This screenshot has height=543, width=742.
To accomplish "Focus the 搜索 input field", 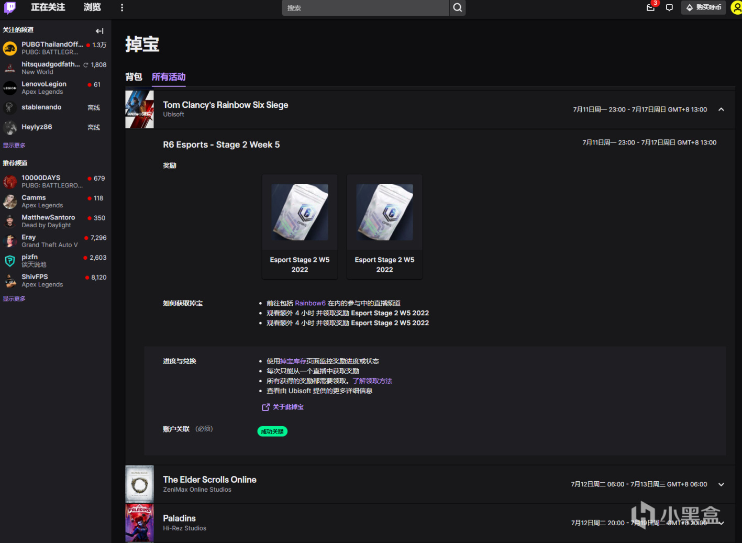I will tap(366, 8).
